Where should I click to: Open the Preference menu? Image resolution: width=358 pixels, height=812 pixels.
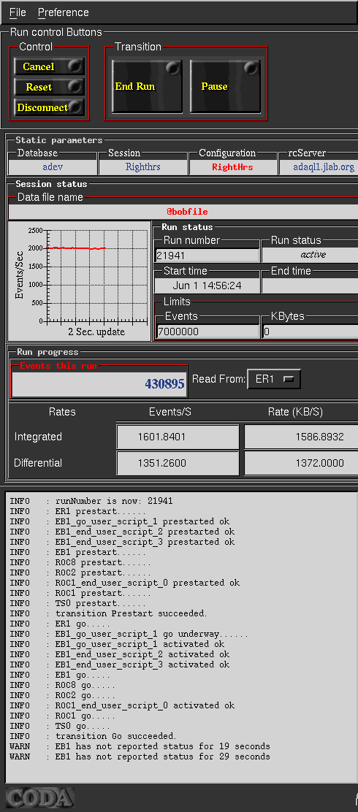click(x=64, y=12)
